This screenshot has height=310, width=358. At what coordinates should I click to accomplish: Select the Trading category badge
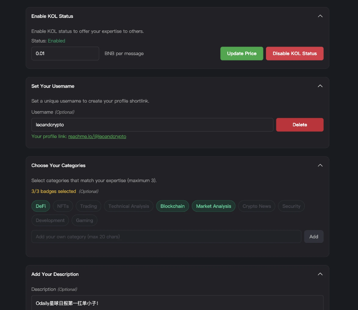coord(88,206)
